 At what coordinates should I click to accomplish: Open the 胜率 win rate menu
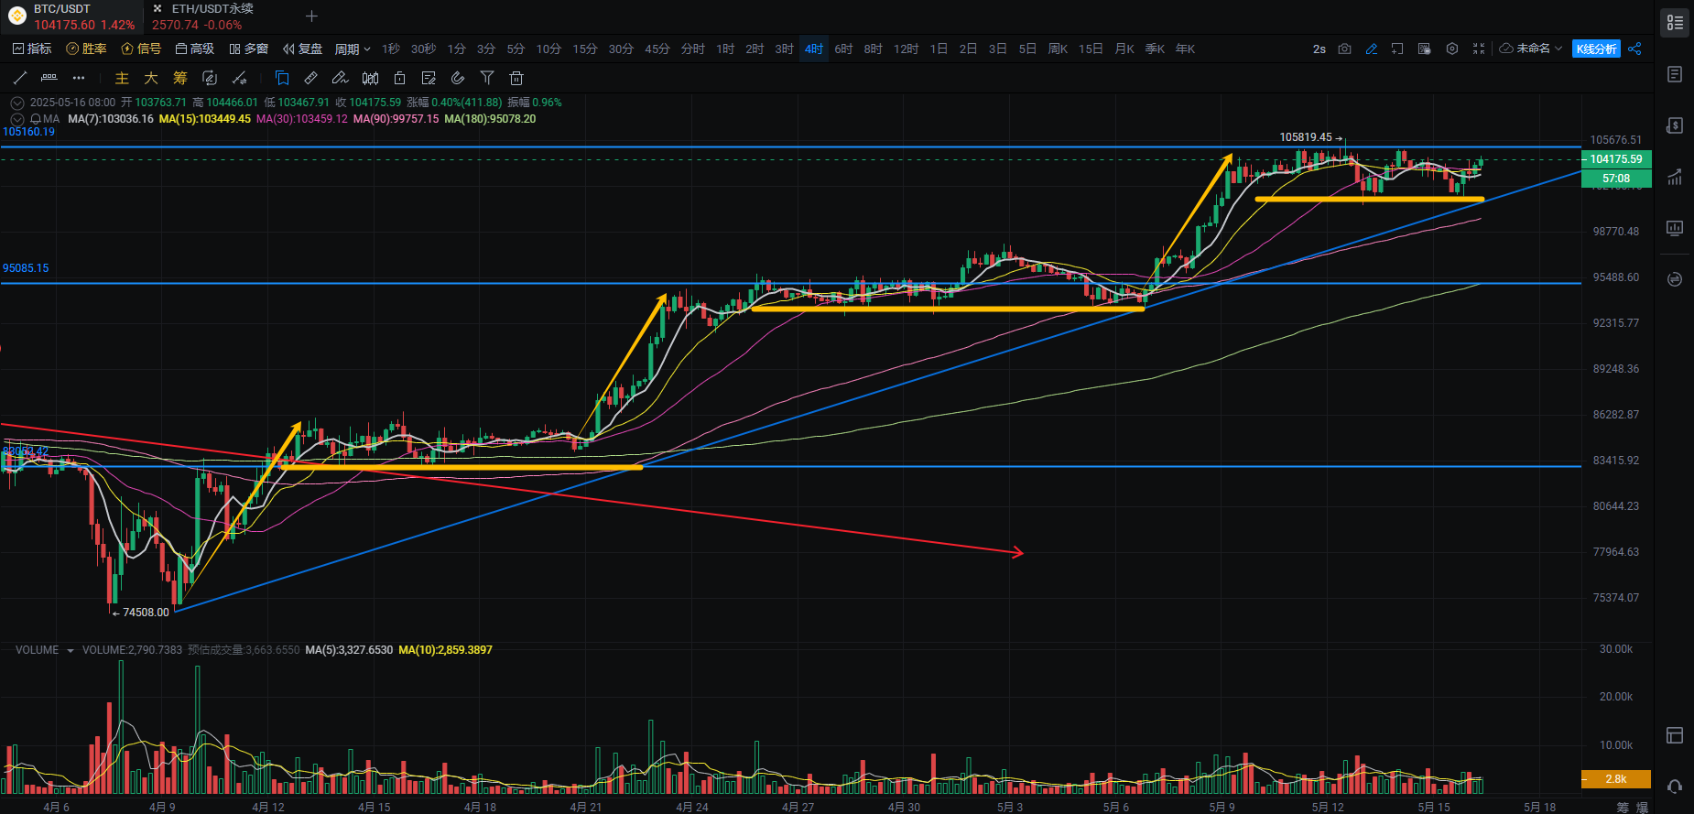pos(86,49)
